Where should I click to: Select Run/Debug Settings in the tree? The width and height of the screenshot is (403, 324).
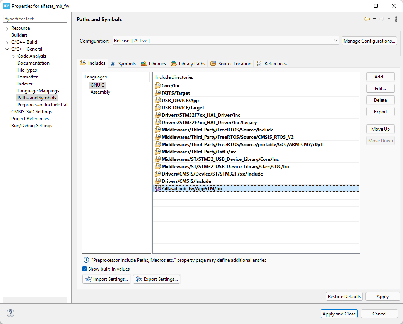(x=32, y=126)
